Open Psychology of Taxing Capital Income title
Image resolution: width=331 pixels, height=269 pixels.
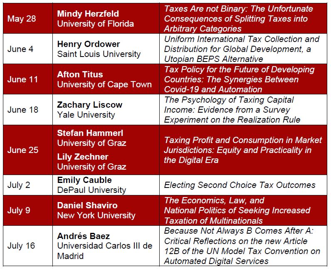click(x=232, y=110)
